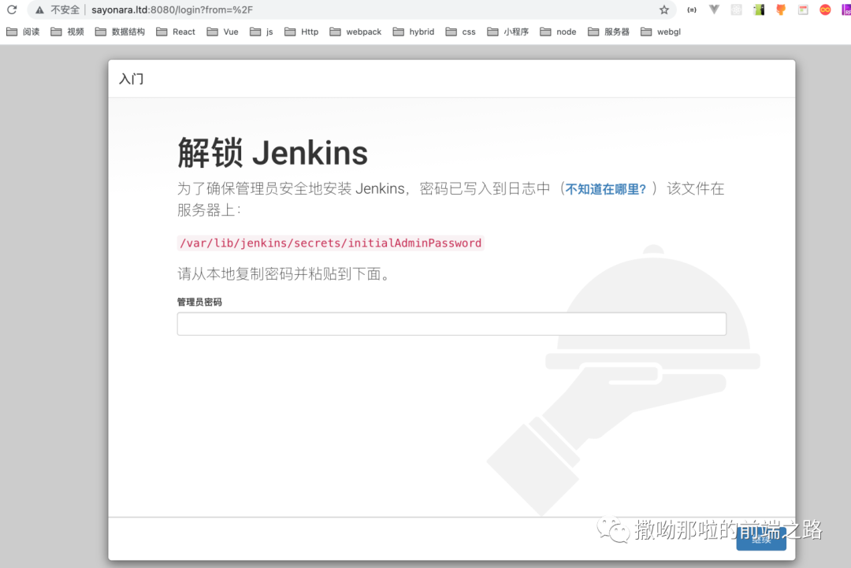Click the 入门 dialog title
This screenshot has height=568, width=851.
point(132,79)
